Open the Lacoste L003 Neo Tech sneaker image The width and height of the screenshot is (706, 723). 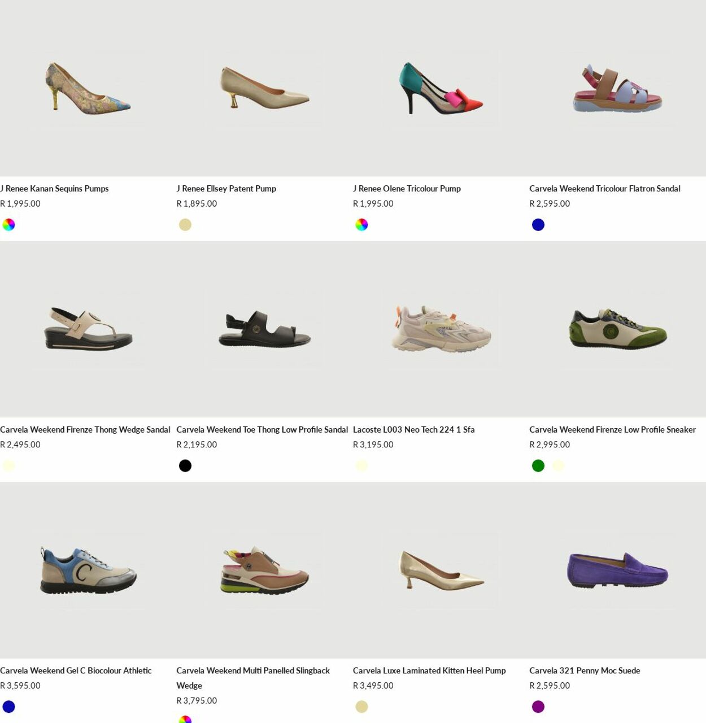tap(441, 329)
